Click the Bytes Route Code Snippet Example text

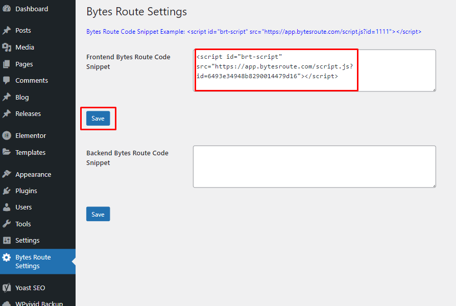tap(254, 31)
